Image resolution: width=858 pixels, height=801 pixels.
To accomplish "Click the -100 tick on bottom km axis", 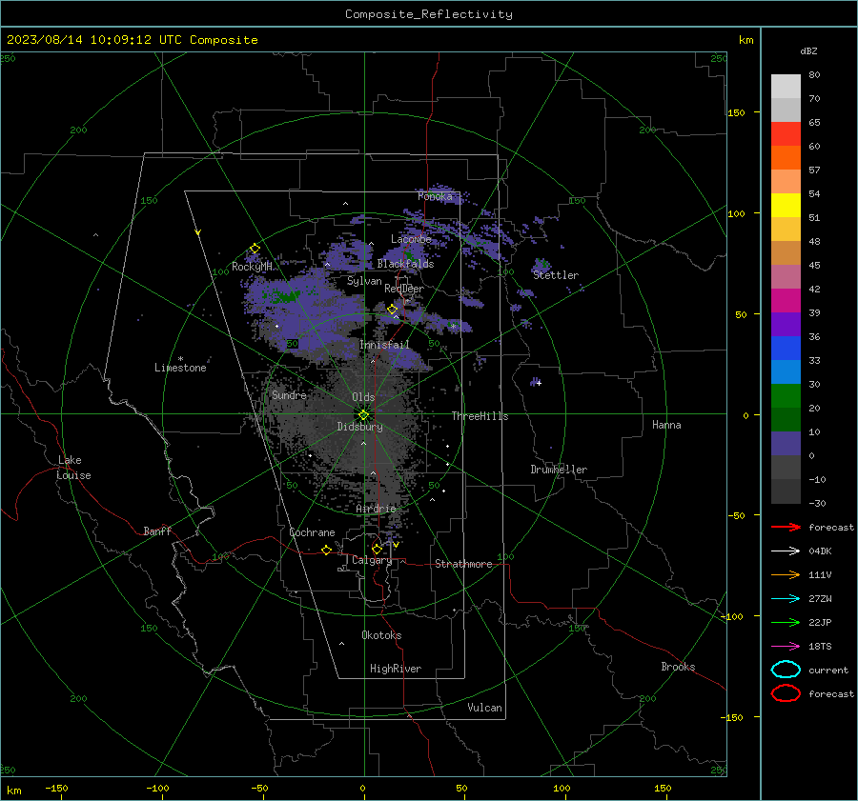I will click(157, 788).
